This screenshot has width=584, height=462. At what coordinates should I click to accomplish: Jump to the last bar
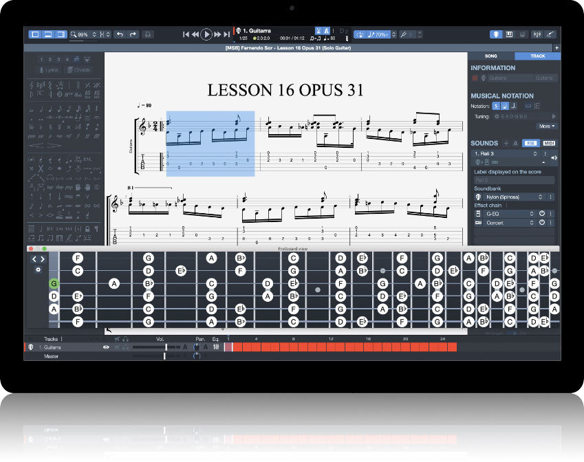point(226,34)
